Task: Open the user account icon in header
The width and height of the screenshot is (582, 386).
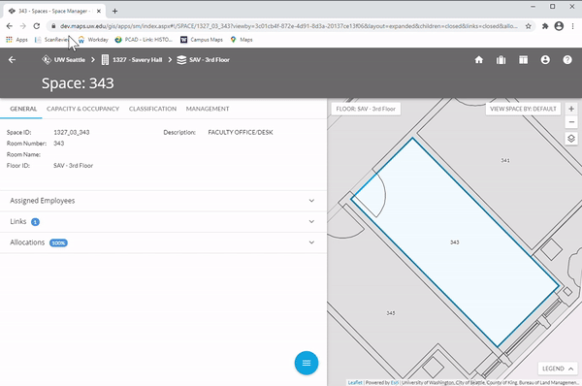Action: (x=545, y=60)
